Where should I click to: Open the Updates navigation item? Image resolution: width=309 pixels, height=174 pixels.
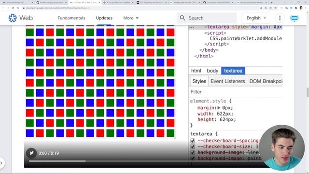coord(104,18)
